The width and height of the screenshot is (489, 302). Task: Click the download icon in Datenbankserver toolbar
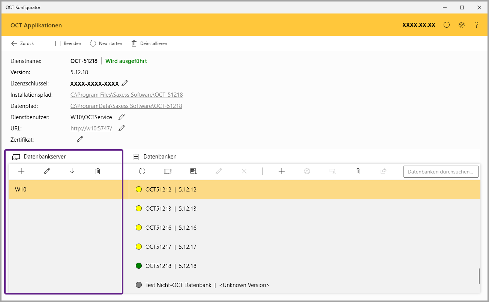tap(72, 171)
